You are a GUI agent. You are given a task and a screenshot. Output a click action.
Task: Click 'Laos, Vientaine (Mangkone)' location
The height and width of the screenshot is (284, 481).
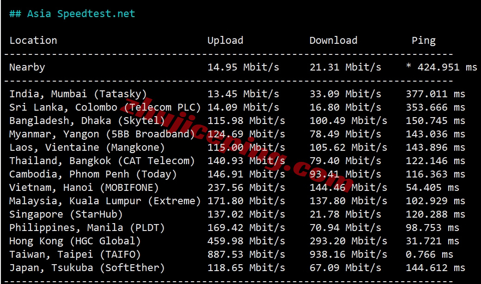click(87, 148)
